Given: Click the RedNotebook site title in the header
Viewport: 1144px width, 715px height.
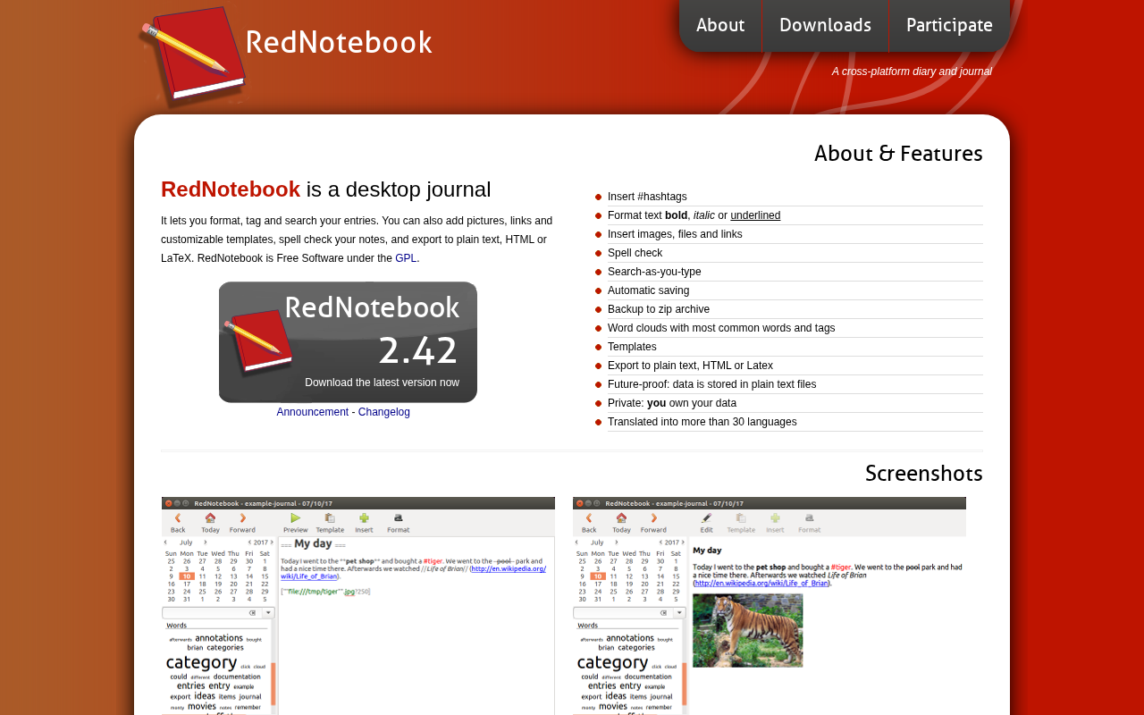Looking at the screenshot, I should tap(339, 43).
